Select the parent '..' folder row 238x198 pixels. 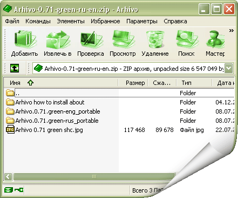click(x=119, y=93)
